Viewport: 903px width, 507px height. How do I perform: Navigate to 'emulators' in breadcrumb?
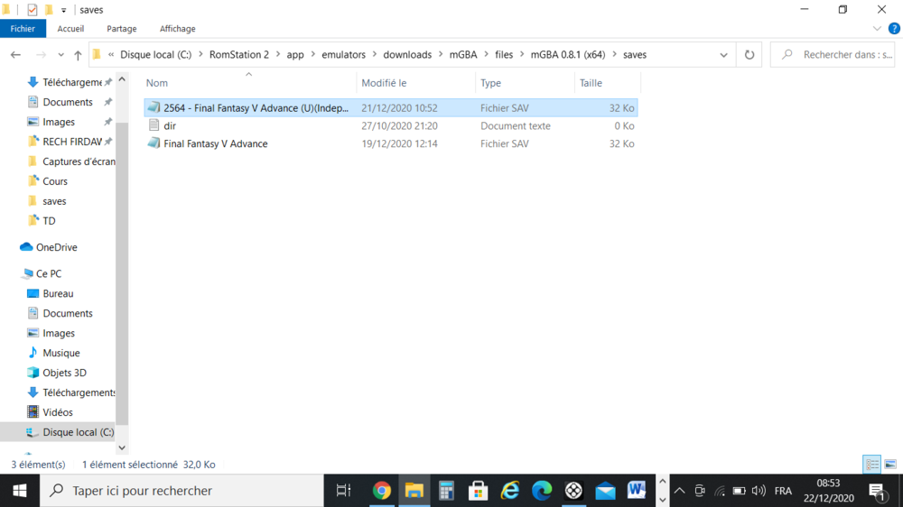pos(343,55)
